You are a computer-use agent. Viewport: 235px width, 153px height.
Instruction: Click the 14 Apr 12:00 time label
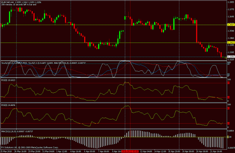(x=160, y=151)
